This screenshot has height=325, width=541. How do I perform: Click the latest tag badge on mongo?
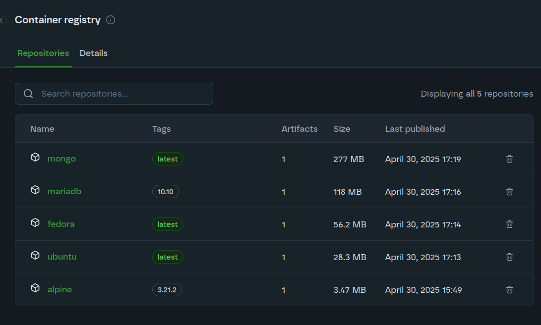(x=168, y=159)
